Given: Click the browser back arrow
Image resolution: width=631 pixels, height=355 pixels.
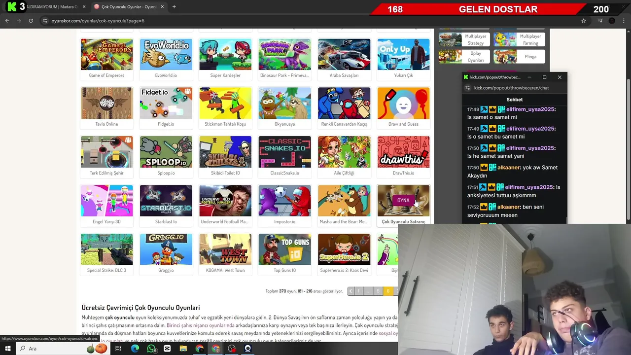Looking at the screenshot, I should click(7, 21).
